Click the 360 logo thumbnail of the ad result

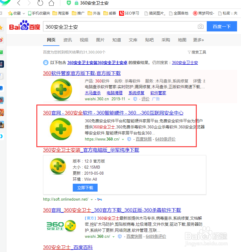pos(61,90)
